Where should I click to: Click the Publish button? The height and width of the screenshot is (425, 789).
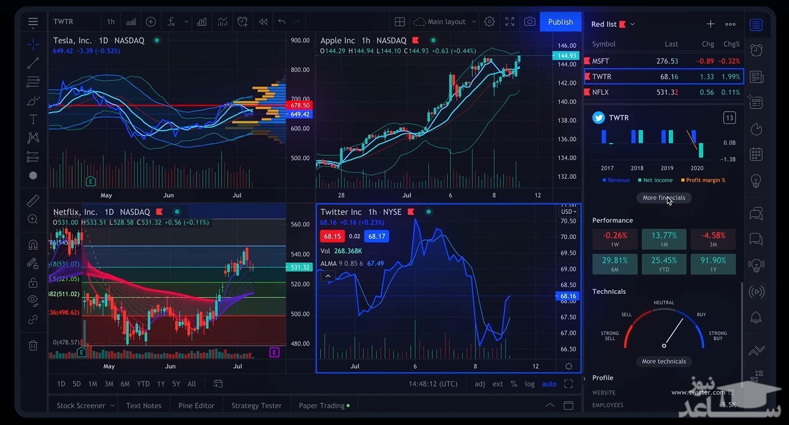[560, 22]
